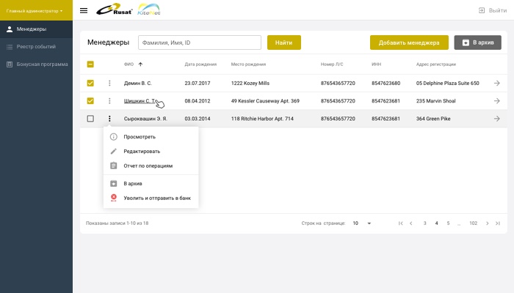The image size is (514, 293).
Task: Open three-dot menu for Шишкин row
Action: (x=109, y=101)
